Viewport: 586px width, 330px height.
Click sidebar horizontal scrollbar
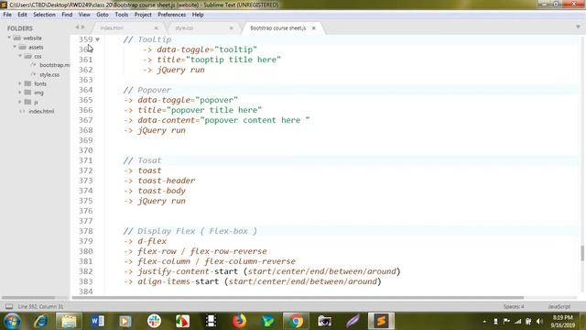(x=28, y=298)
